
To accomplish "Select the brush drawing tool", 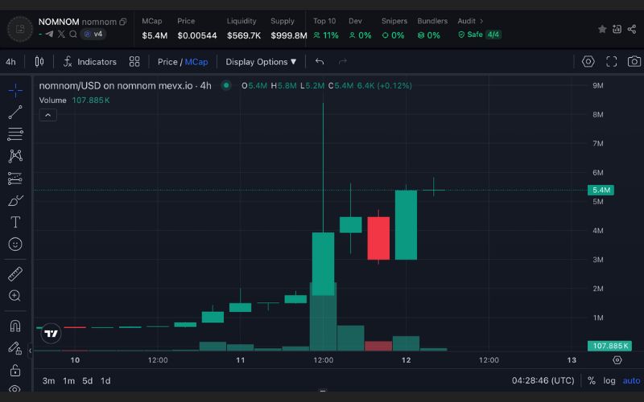I will (x=15, y=200).
